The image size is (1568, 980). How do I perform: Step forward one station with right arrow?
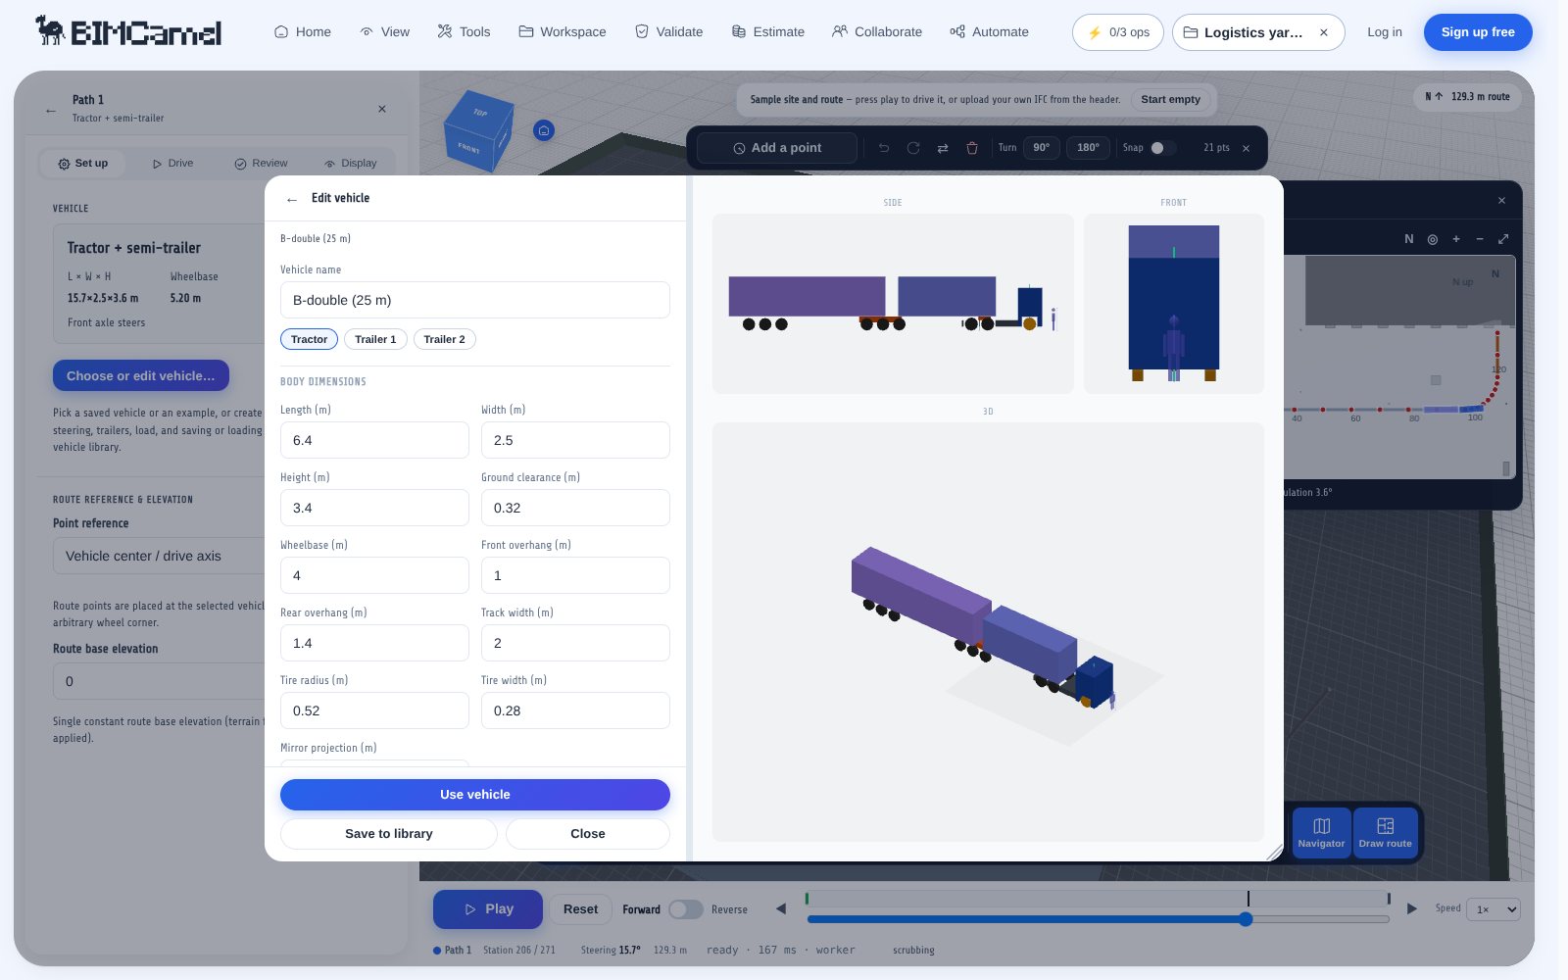pyautogui.click(x=1412, y=909)
